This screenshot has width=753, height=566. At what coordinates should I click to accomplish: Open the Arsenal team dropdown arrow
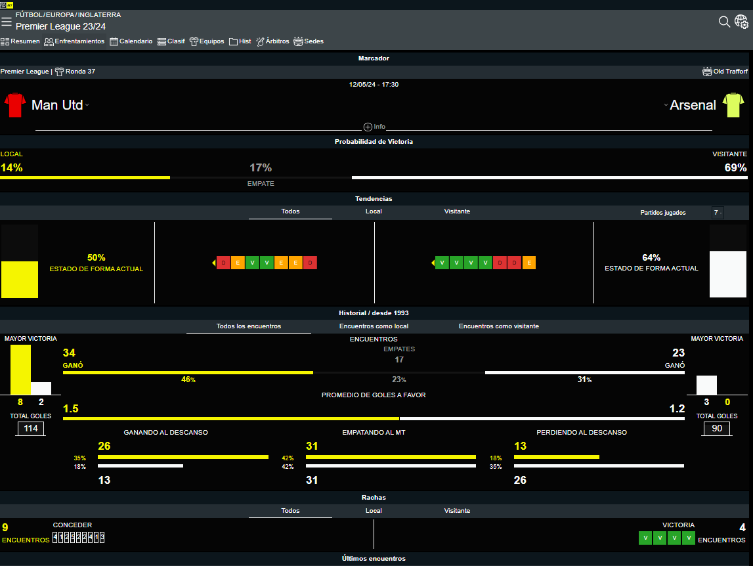pos(666,105)
